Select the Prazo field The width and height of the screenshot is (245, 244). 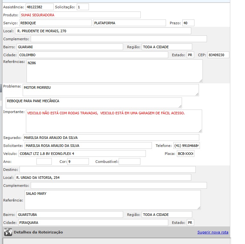188,23
